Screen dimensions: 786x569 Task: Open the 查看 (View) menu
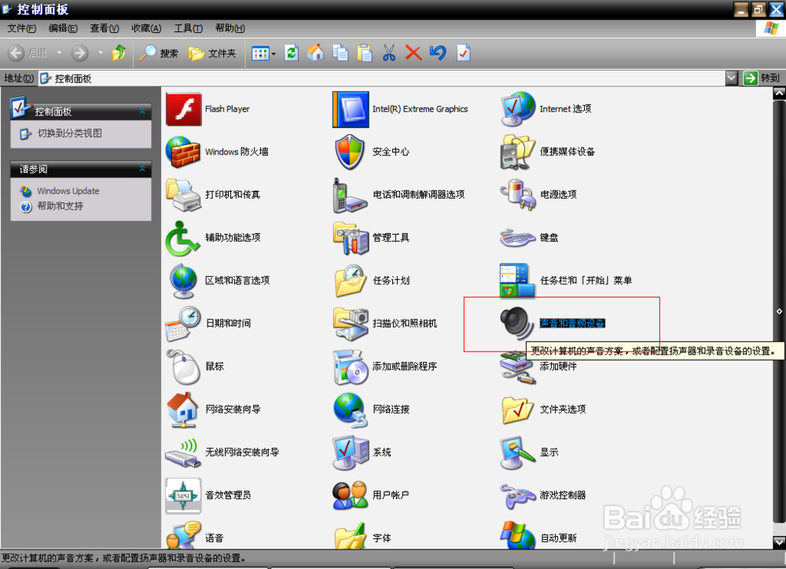click(105, 27)
